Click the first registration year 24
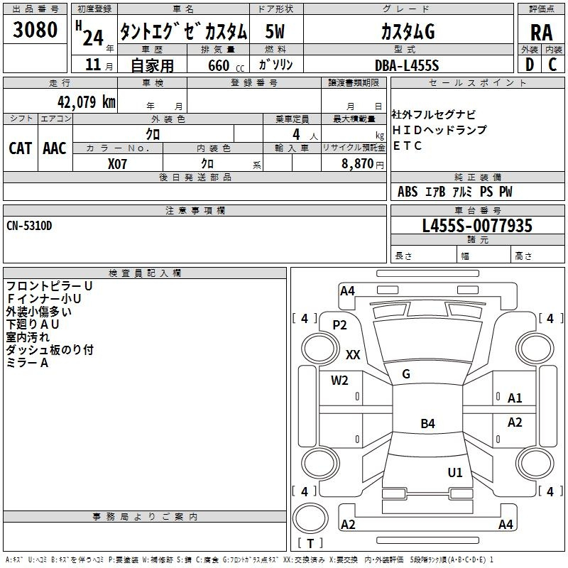 (x=93, y=38)
